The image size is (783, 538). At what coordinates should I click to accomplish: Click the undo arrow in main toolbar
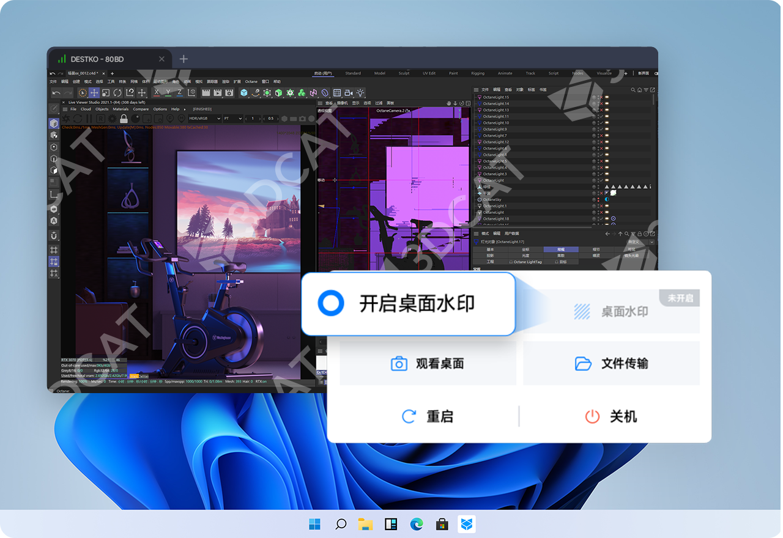click(56, 92)
